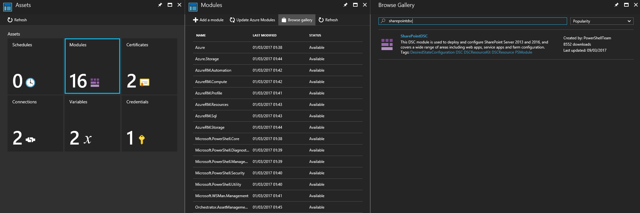Click Refresh in the Modules blade
640x213 pixels.
(328, 20)
